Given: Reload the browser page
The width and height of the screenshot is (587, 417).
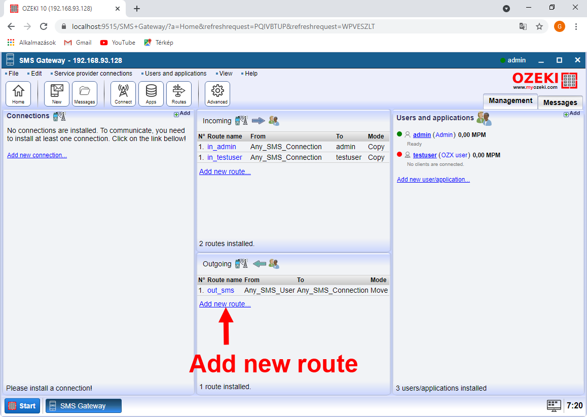Looking at the screenshot, I should [x=44, y=26].
